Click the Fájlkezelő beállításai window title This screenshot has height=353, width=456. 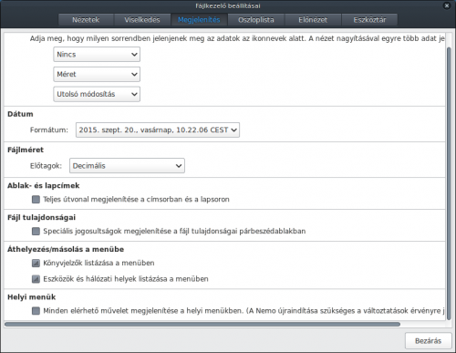[x=228, y=5]
